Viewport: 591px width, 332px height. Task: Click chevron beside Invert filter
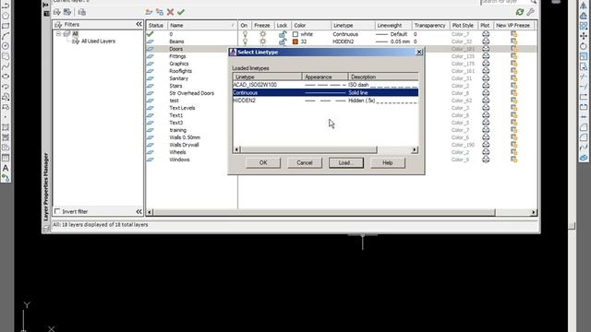tap(139, 211)
